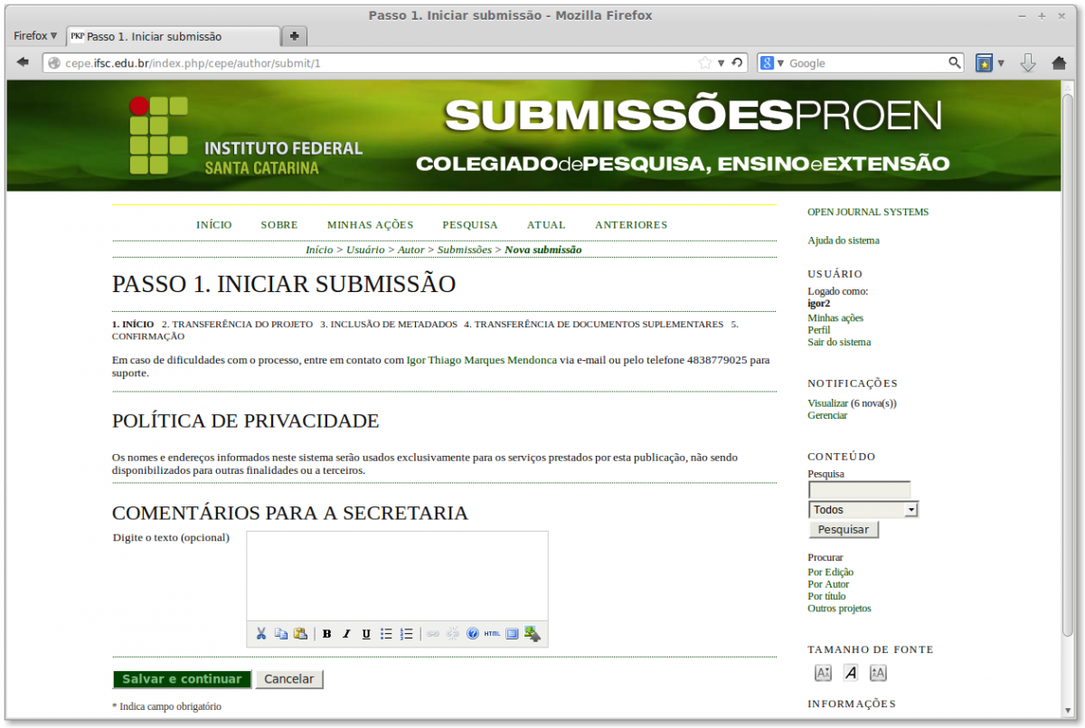Toggle bold formatting in comment editor
Screen dimensions: 1085x728
326,634
